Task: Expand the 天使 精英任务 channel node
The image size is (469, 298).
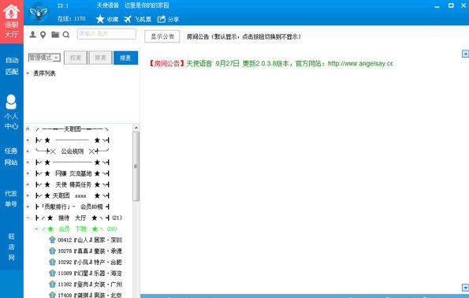Action: (28, 184)
